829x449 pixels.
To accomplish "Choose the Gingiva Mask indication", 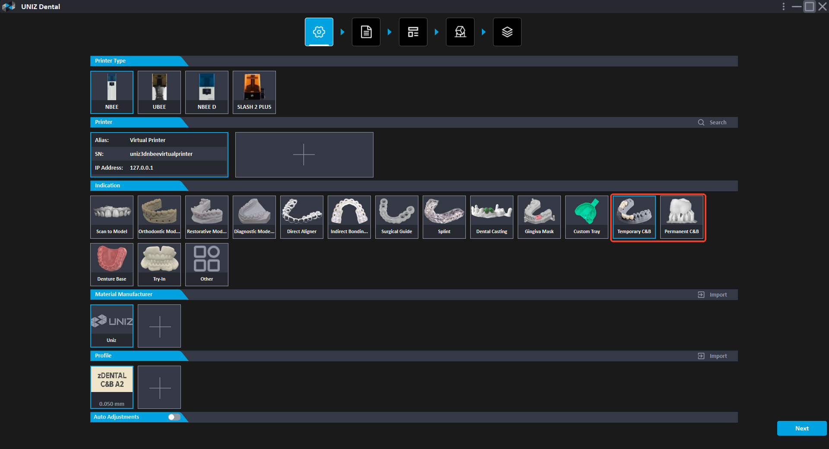I will pos(539,217).
